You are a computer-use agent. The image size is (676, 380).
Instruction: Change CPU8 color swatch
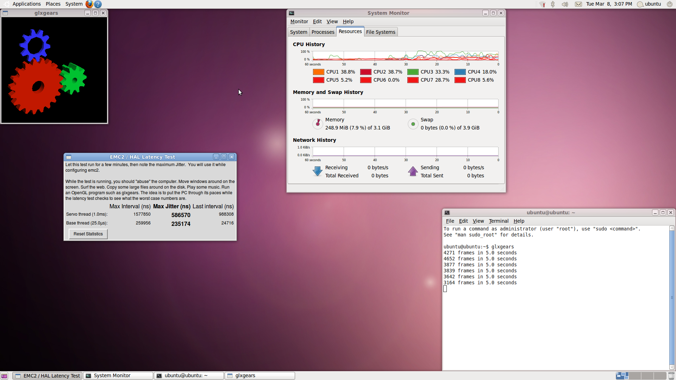pyautogui.click(x=460, y=80)
